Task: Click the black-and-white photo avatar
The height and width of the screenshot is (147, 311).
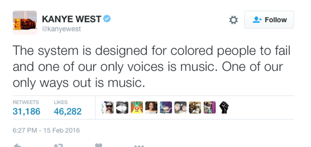Action: (122, 108)
